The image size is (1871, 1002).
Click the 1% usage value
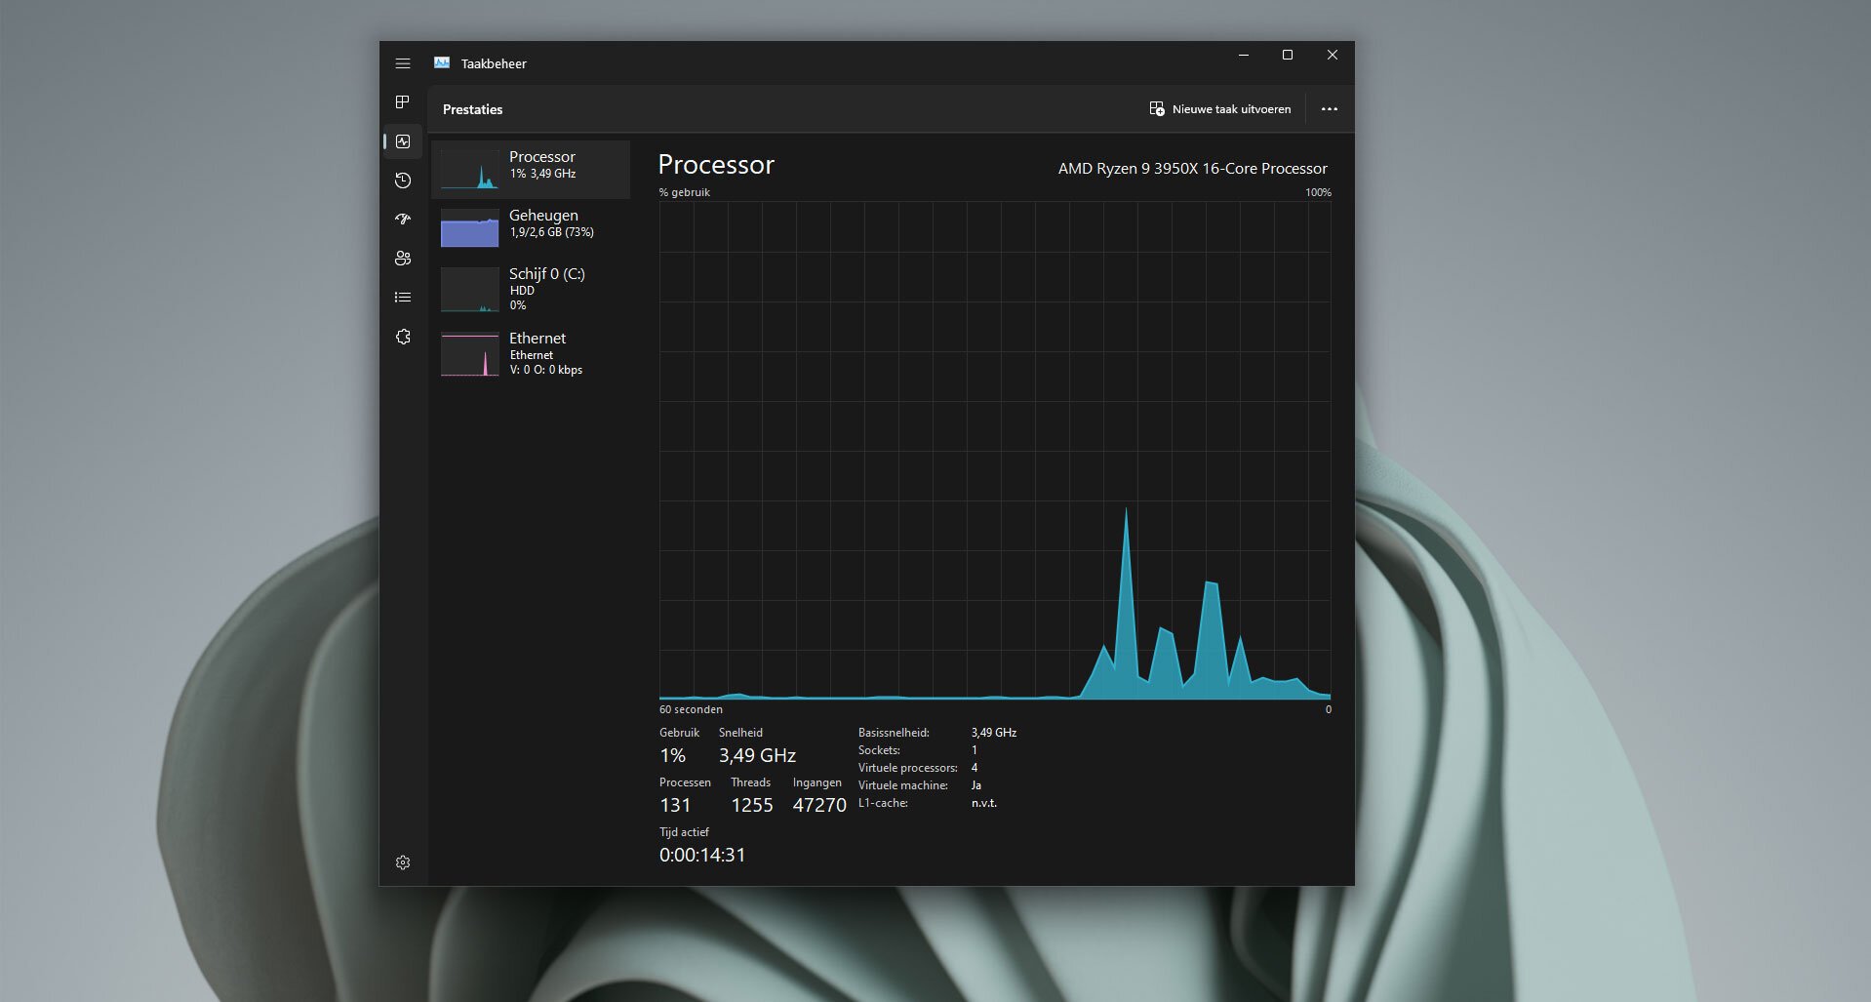673,756
